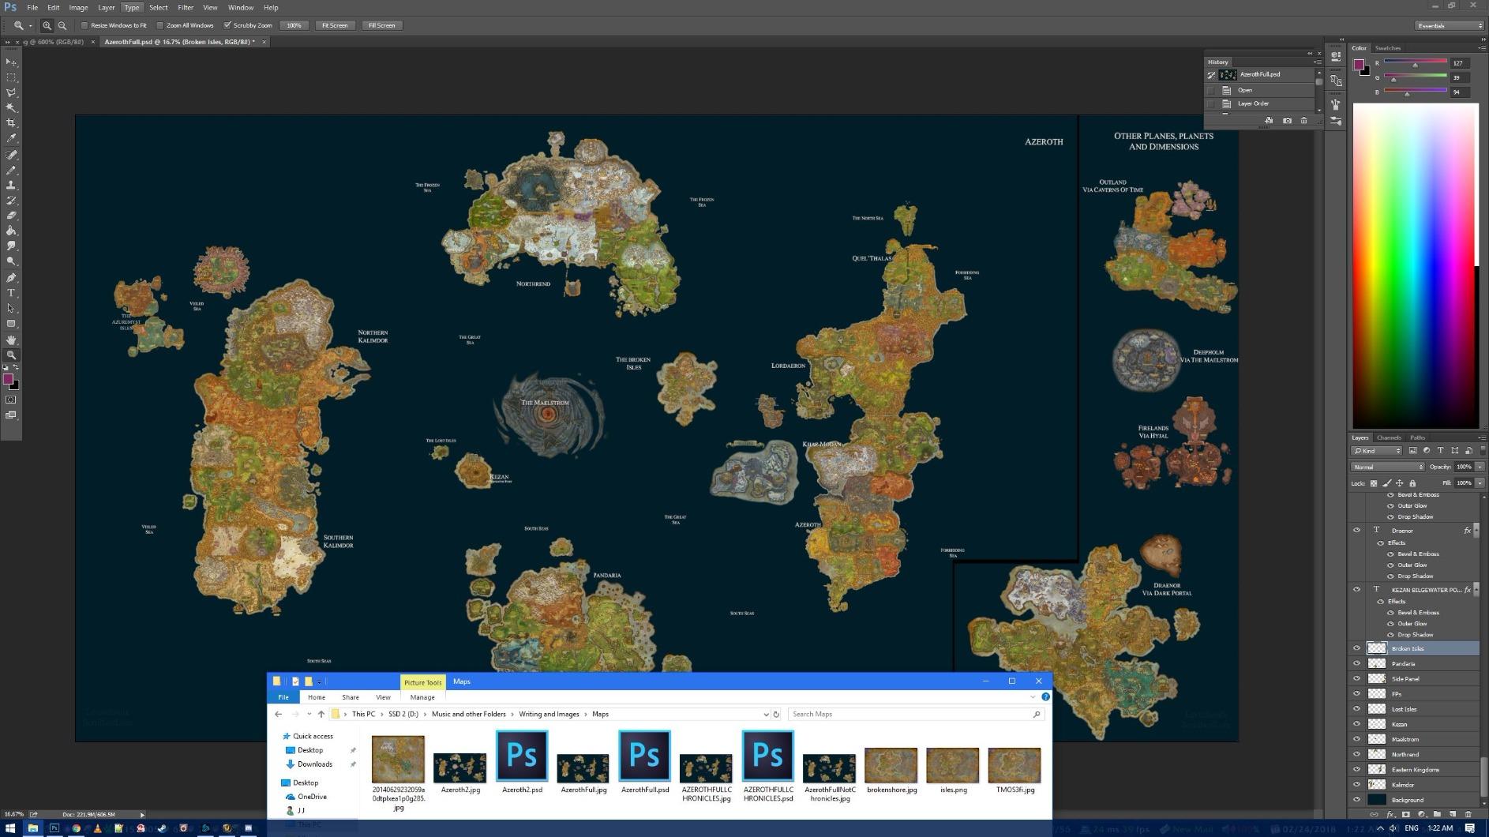Click the lock all layers padlock icon

(1412, 483)
